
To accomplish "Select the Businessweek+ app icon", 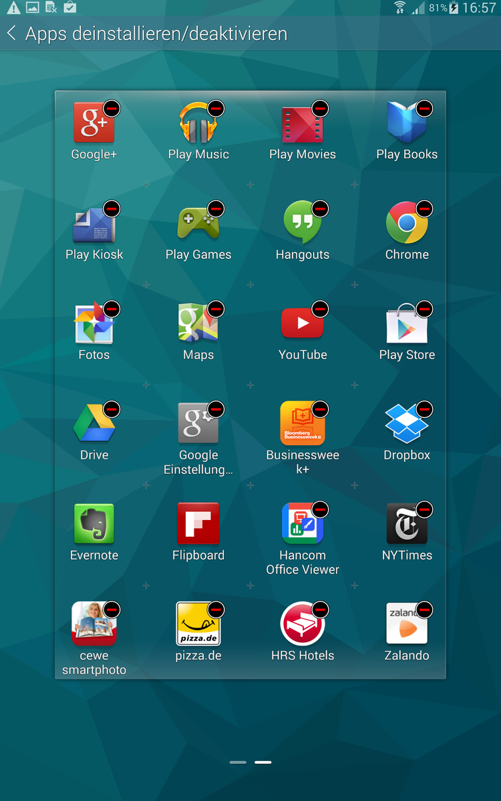I will (x=303, y=423).
